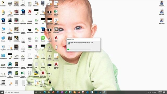Select the yellow DWG file icon
This screenshot has width=167, height=94.
(36, 73)
